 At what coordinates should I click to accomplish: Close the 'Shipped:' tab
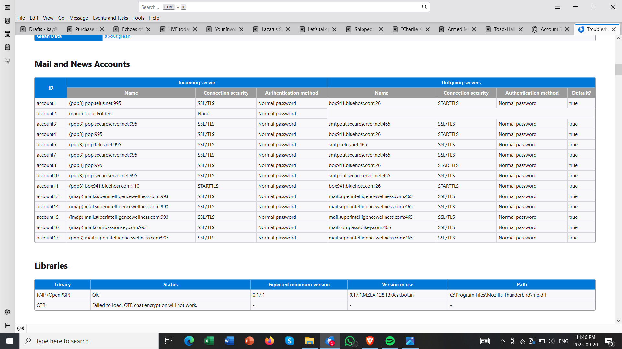point(381,29)
